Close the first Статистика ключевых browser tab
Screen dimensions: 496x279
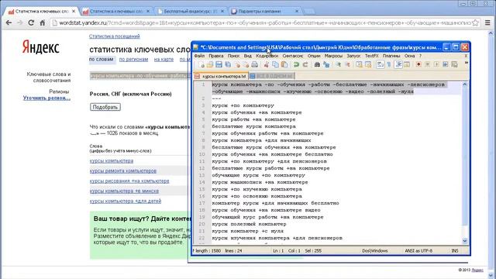pos(74,11)
